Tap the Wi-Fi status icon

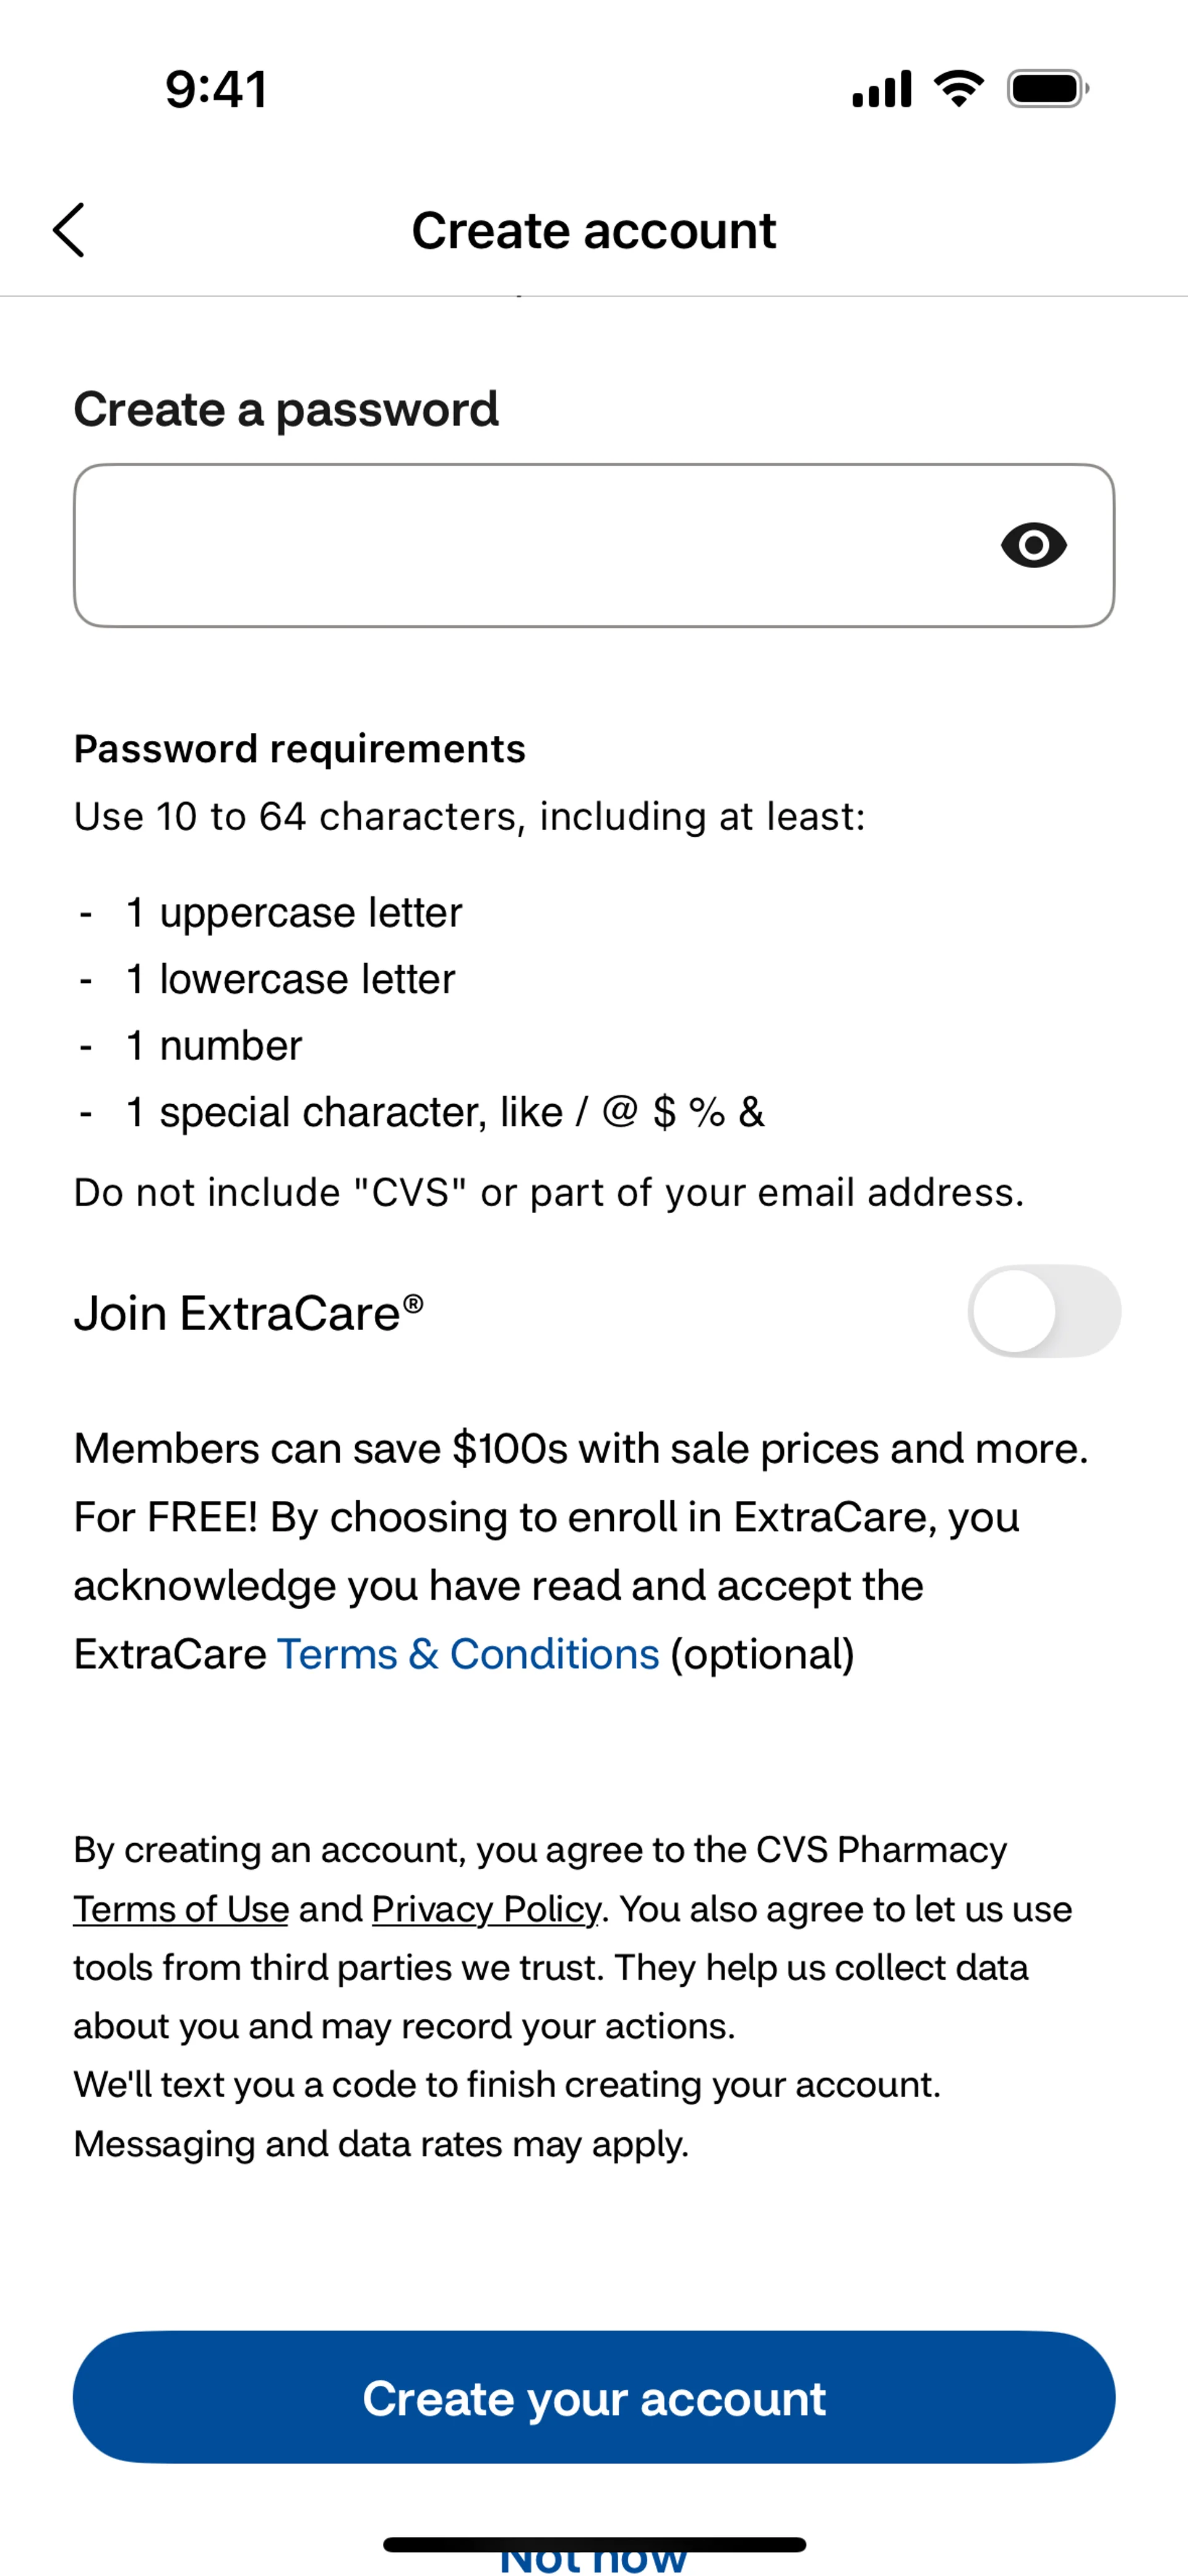point(958,89)
